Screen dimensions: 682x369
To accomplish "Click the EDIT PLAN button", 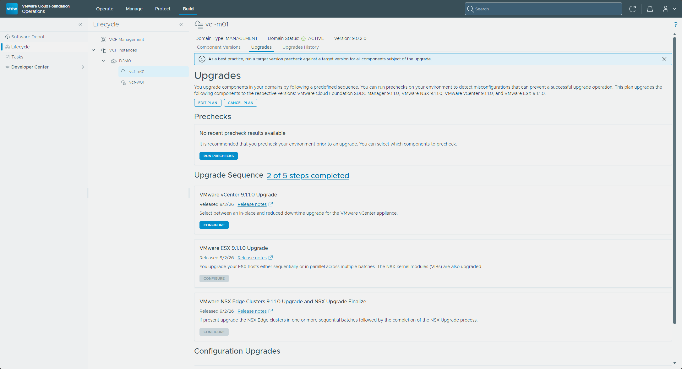I will click(x=208, y=103).
